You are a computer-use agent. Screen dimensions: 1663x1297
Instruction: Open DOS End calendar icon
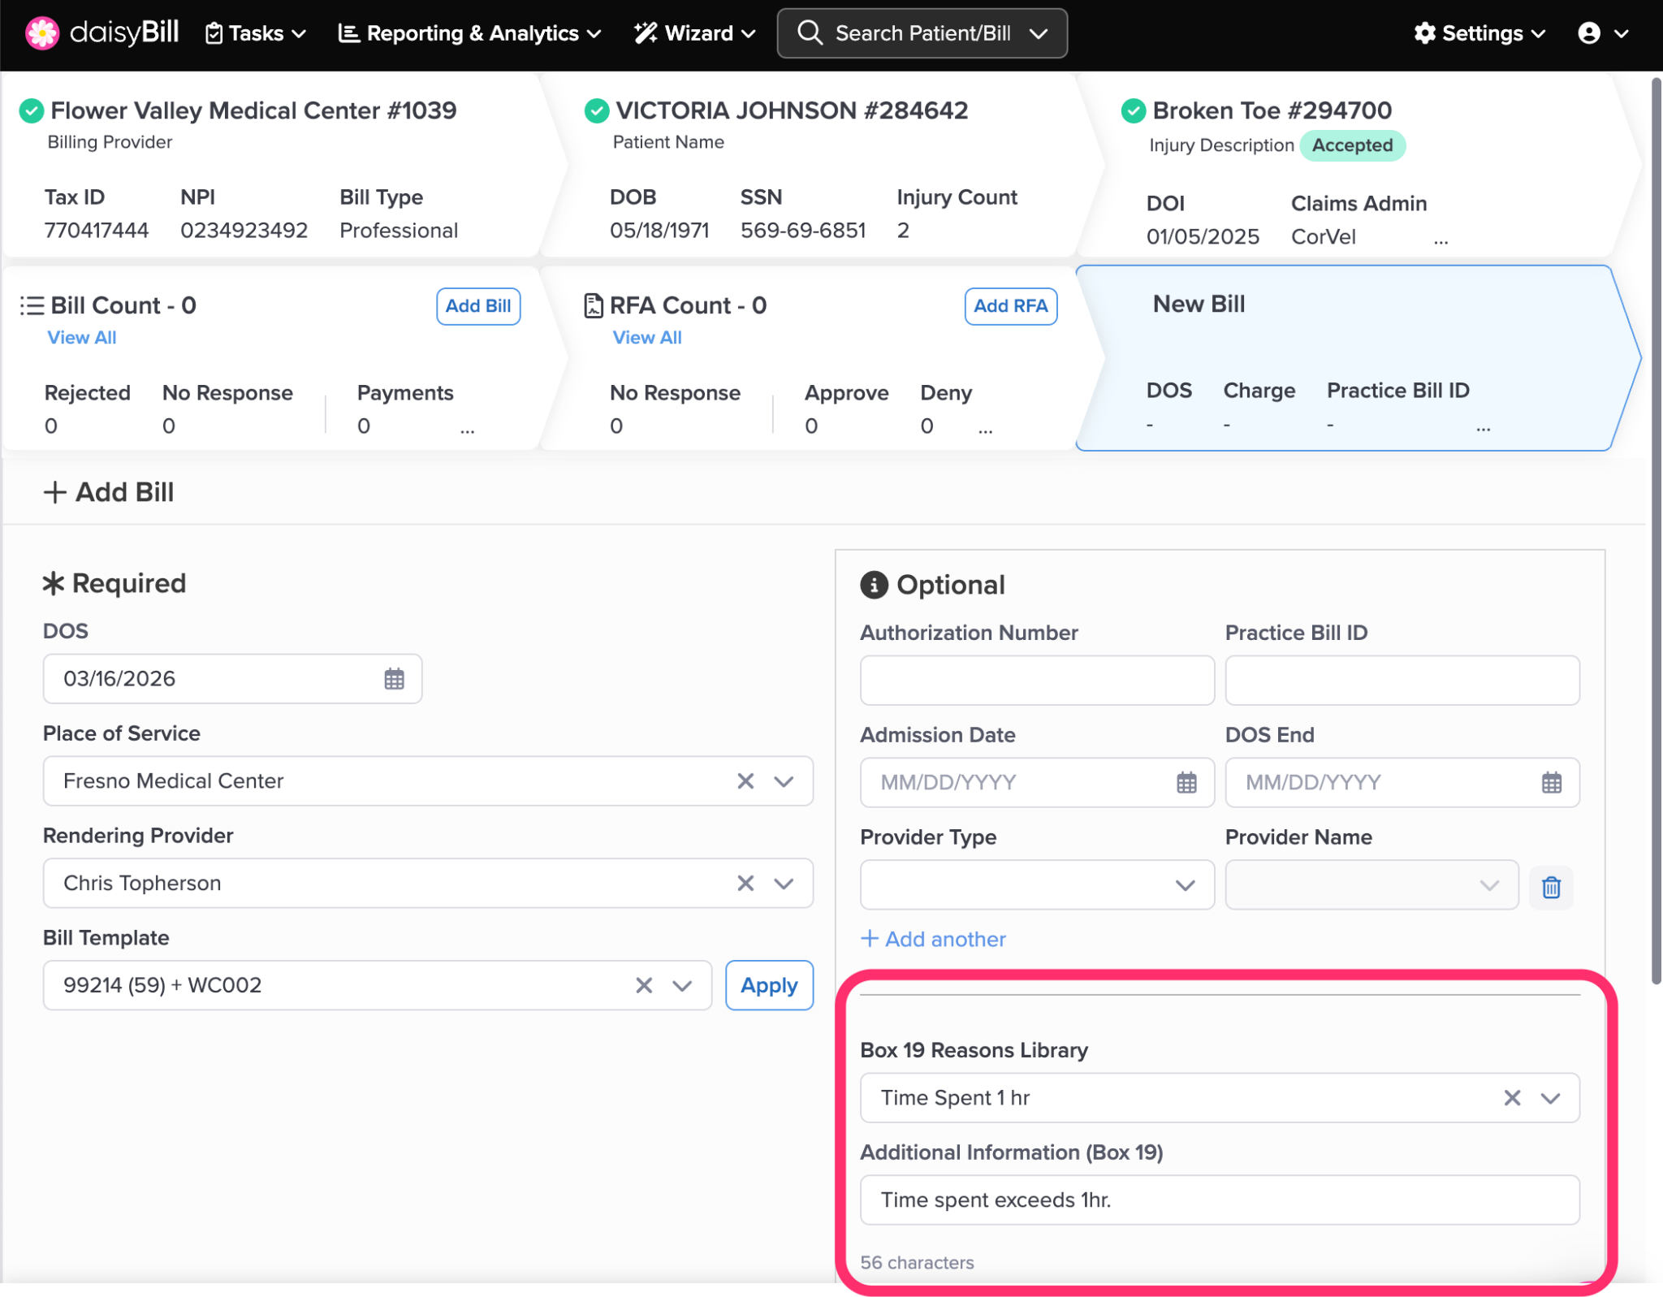(x=1551, y=782)
